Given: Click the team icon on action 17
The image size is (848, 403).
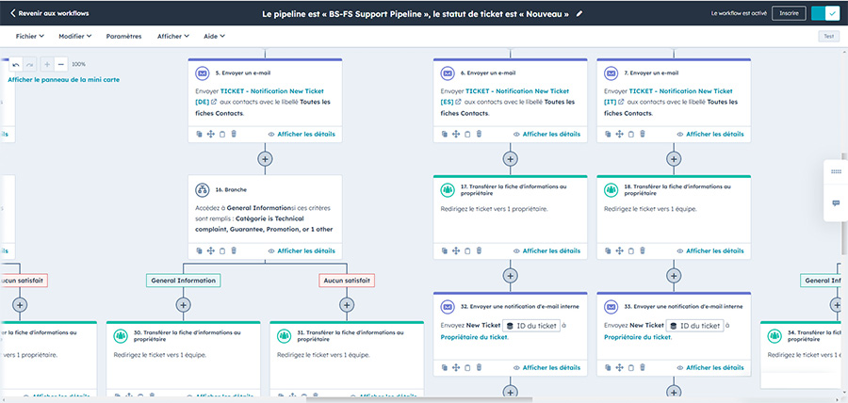Looking at the screenshot, I should click(x=448, y=189).
